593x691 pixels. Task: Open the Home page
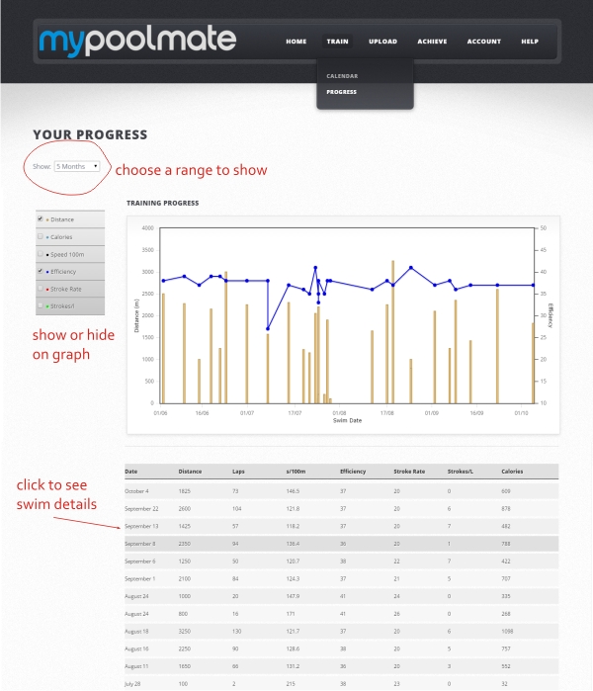pos(296,42)
